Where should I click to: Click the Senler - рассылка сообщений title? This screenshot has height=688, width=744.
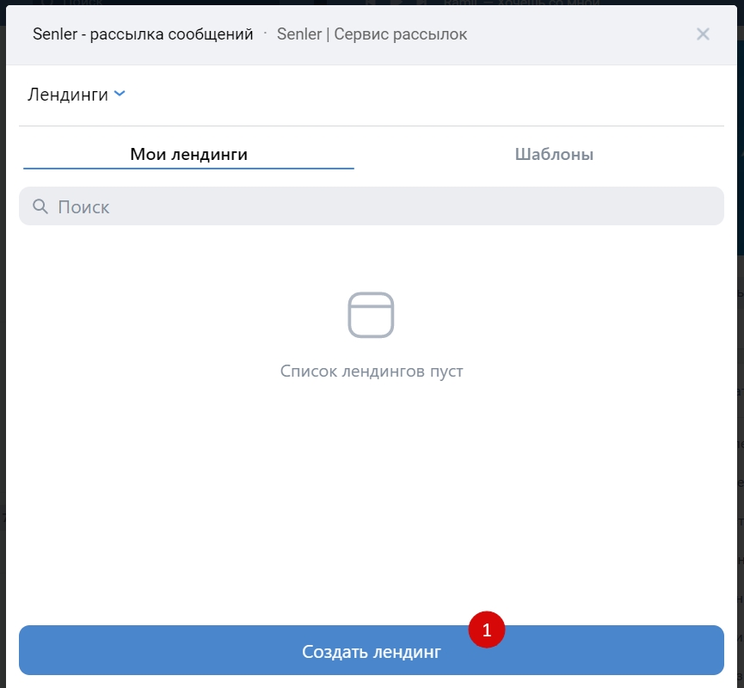(143, 34)
